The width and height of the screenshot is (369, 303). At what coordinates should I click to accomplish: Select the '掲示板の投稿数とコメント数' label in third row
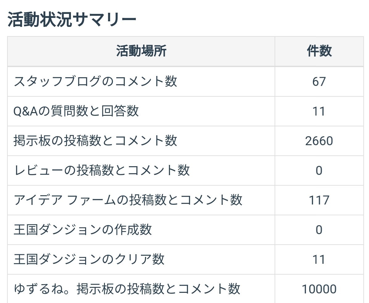(x=95, y=141)
